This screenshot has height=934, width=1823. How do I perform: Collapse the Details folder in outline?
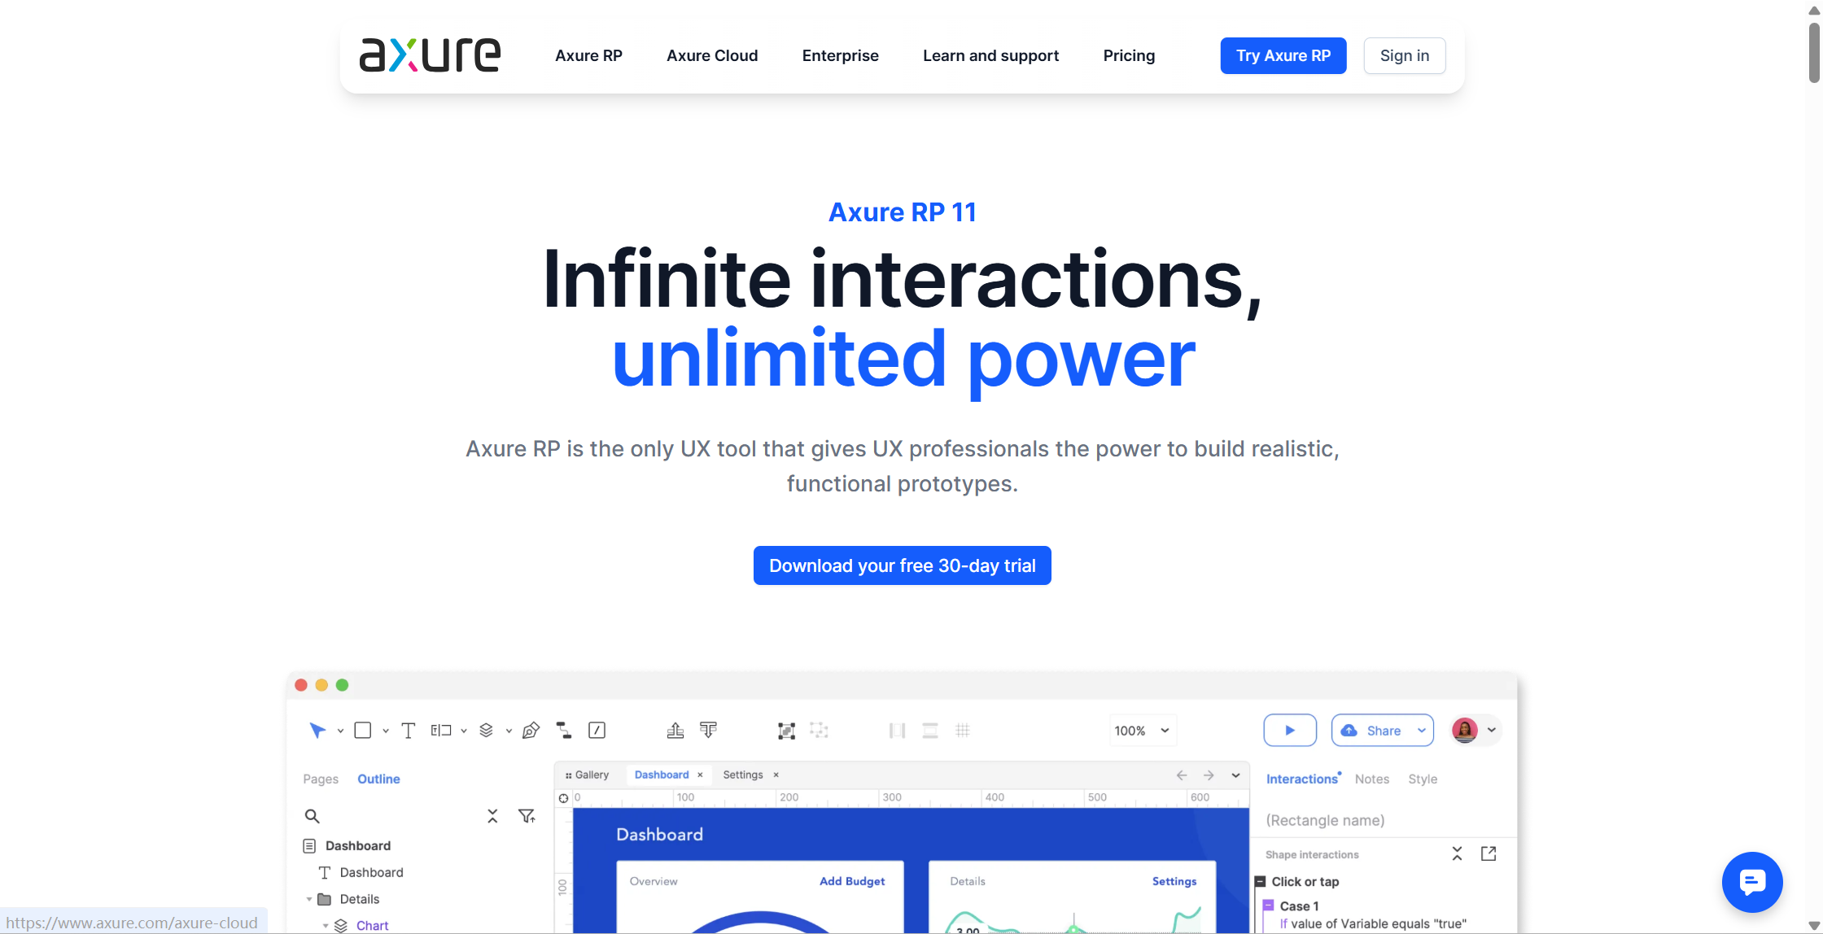309,899
